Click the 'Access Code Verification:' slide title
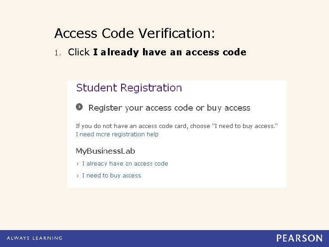This screenshot has width=329, height=247. [x=134, y=33]
